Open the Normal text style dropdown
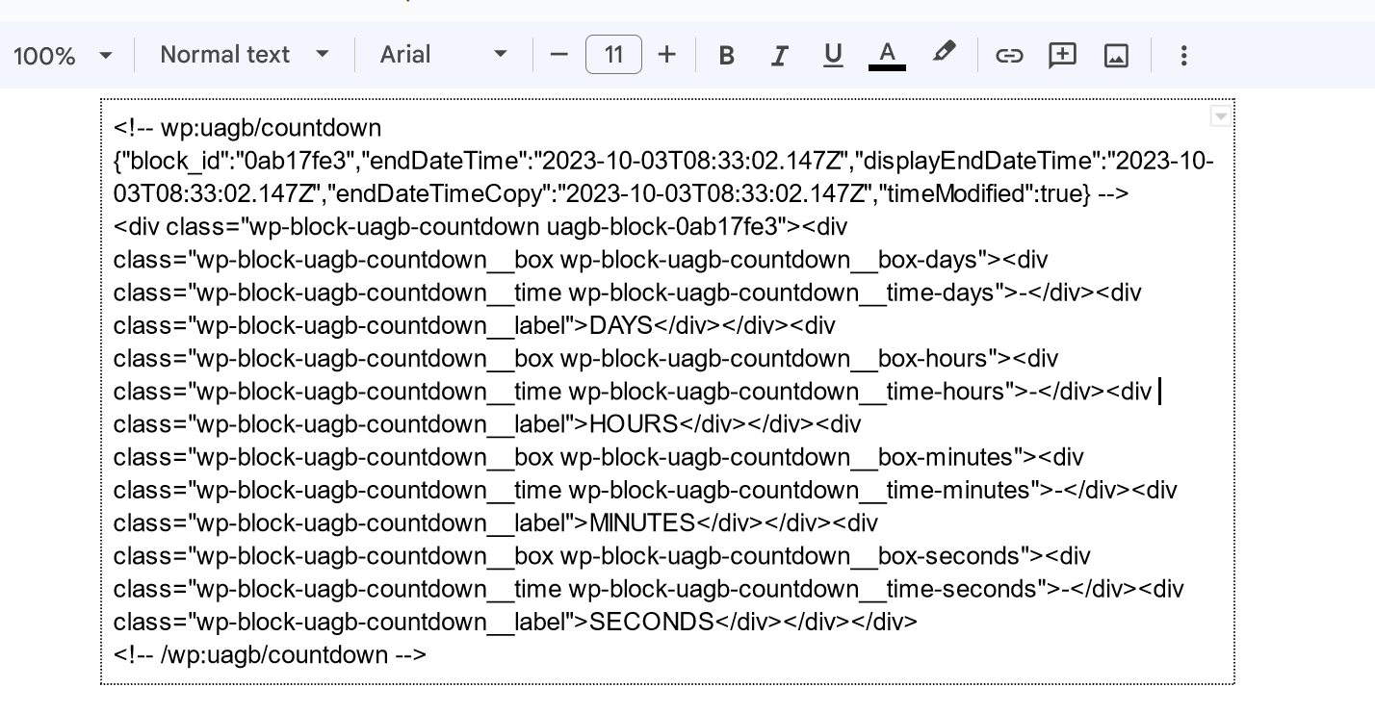Viewport: 1375px width, 713px height. 245,55
